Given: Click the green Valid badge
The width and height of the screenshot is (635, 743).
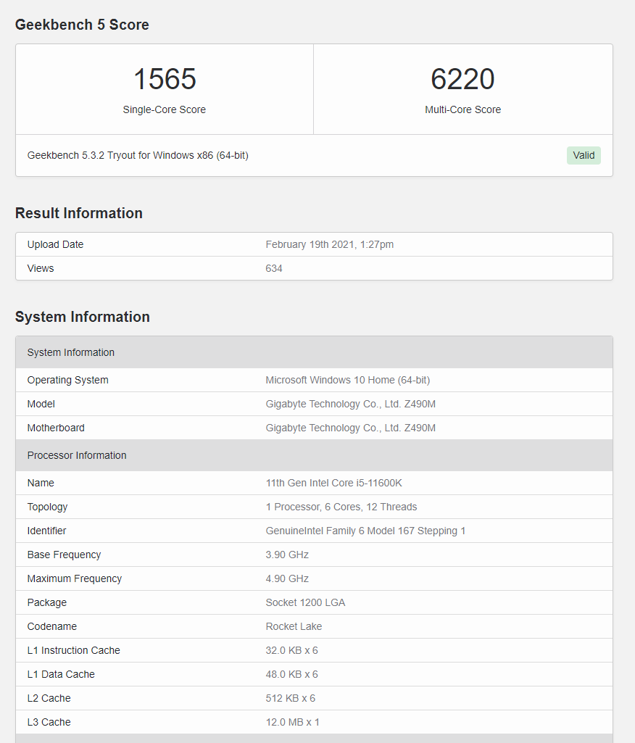Looking at the screenshot, I should pos(584,155).
